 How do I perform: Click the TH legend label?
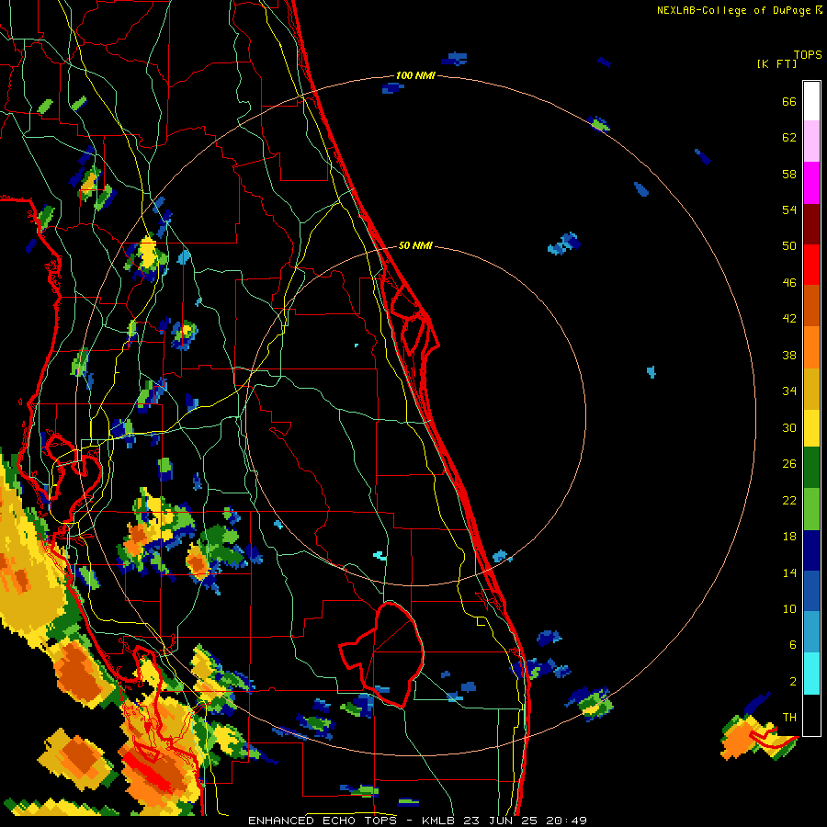(789, 718)
